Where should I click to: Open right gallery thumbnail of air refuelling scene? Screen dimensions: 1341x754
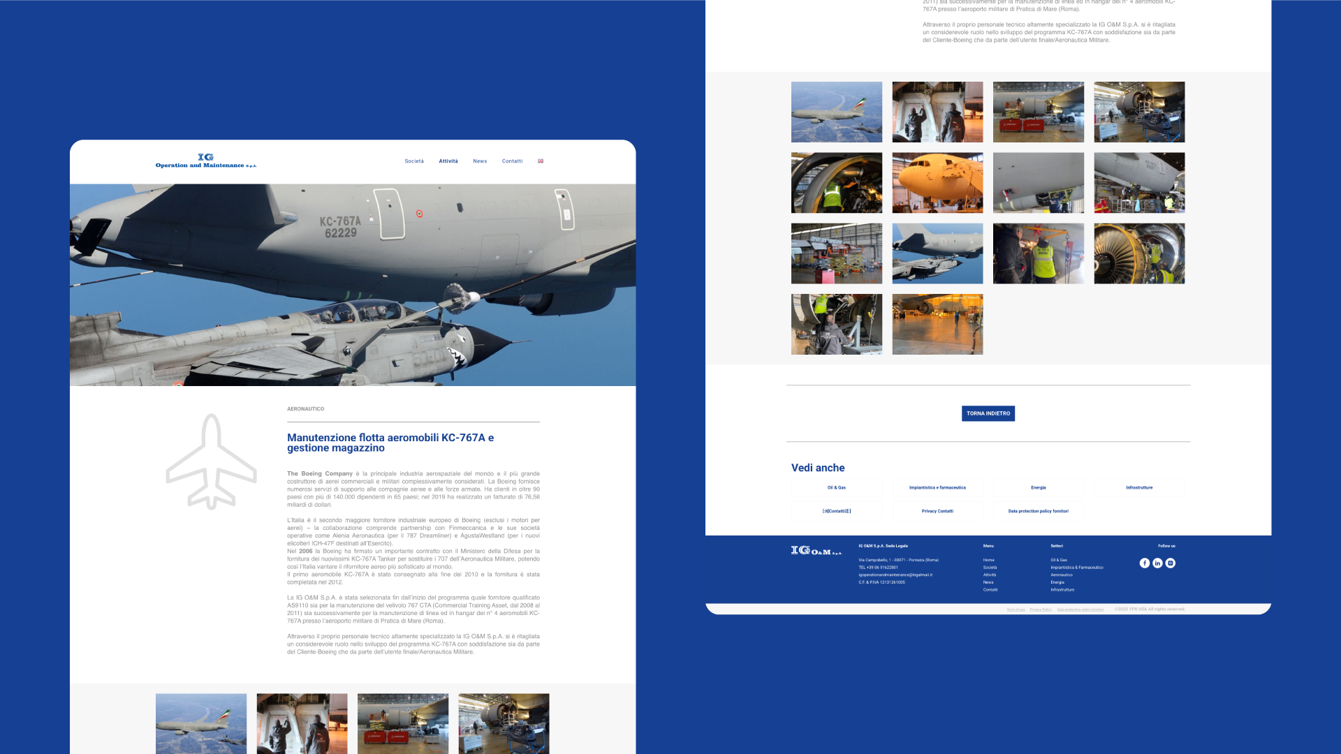click(x=937, y=253)
